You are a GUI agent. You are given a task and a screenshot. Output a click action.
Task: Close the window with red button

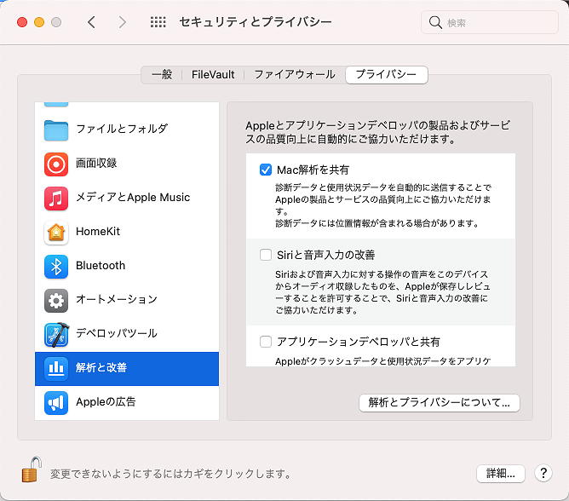[x=22, y=22]
